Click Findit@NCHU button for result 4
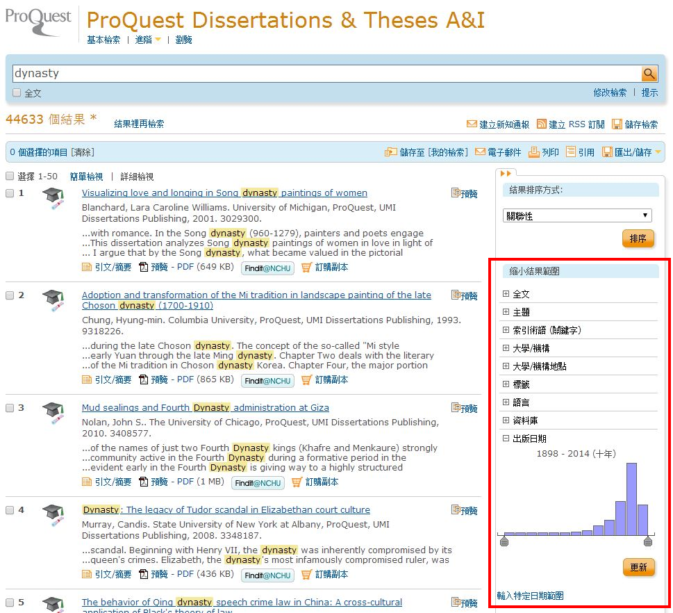The image size is (673, 613). (x=267, y=575)
